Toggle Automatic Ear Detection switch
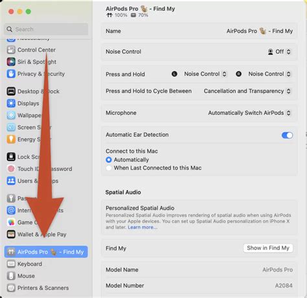The height and width of the screenshot is (298, 307). pyautogui.click(x=287, y=135)
